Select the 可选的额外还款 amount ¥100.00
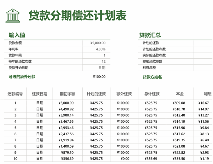Viewport: 213px width, 164px height. tap(99, 77)
